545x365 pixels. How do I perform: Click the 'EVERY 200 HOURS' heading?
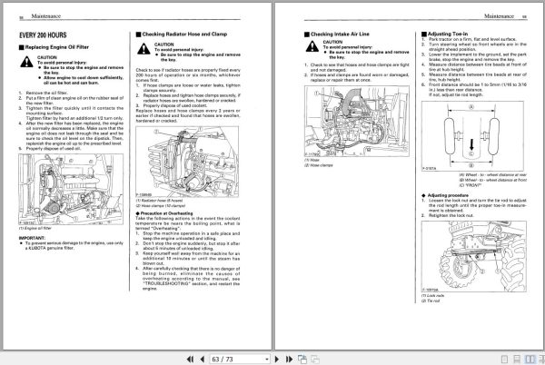pyautogui.click(x=43, y=35)
